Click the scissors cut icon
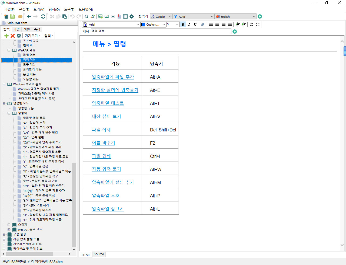This screenshot has width=346, height=265. click(x=52, y=16)
